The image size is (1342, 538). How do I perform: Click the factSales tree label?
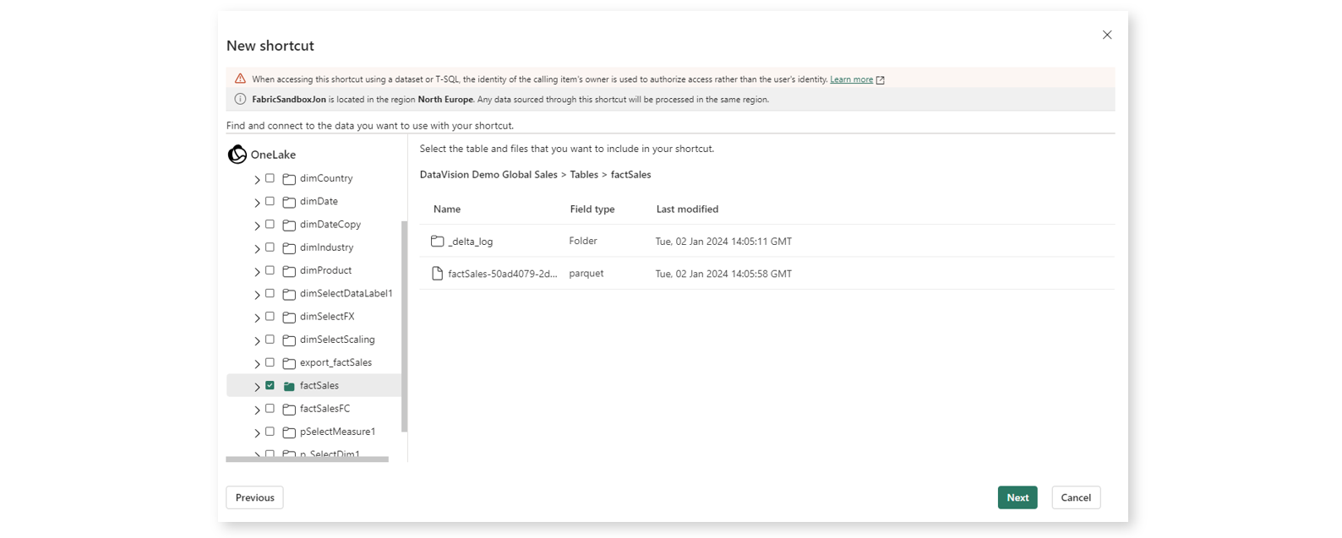pyautogui.click(x=319, y=385)
